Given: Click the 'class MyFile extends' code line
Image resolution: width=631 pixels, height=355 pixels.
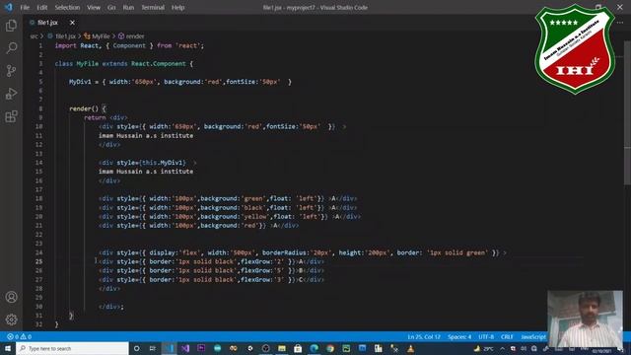Looking at the screenshot, I should pos(124,63).
